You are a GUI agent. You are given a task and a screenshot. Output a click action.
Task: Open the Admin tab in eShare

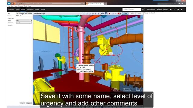click(x=37, y=9)
